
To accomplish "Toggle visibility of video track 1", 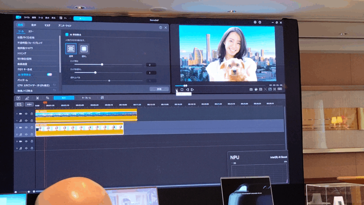I will 26,114.
